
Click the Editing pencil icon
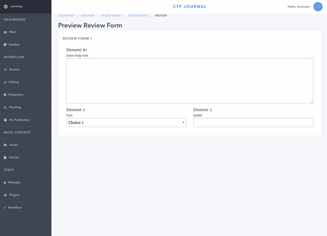(x=5, y=82)
